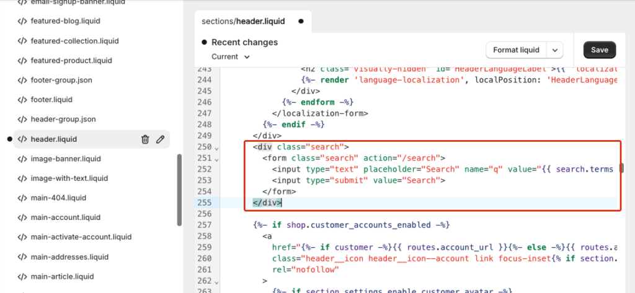This screenshot has width=635, height=293.
Task: Open main-addresses.liquid file
Action: (69, 257)
